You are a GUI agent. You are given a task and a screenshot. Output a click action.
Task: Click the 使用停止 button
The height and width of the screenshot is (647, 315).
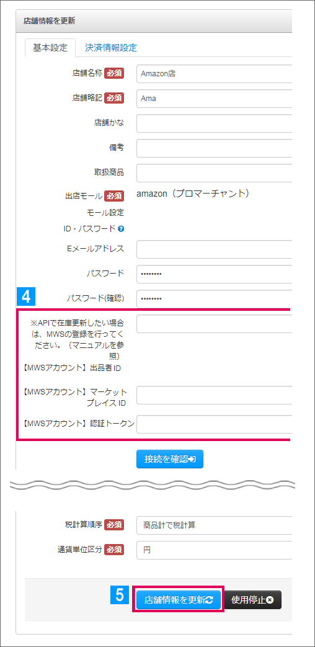(252, 600)
